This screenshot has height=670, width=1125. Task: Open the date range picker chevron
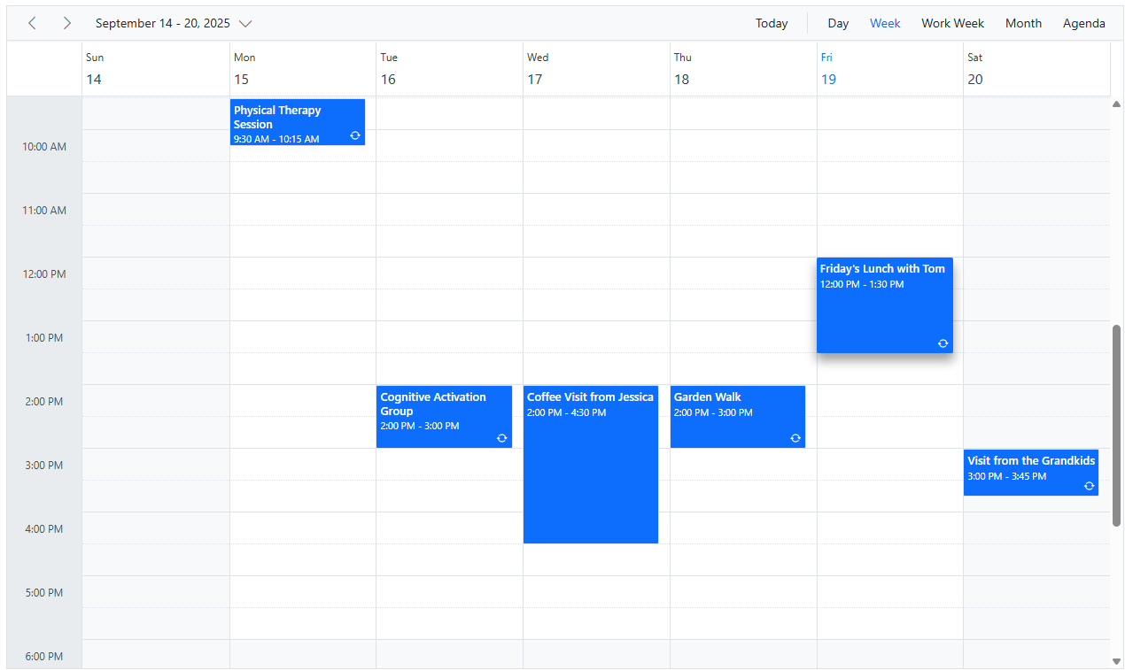pos(246,23)
